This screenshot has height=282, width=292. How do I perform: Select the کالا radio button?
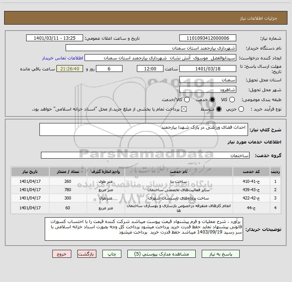click(x=232, y=100)
